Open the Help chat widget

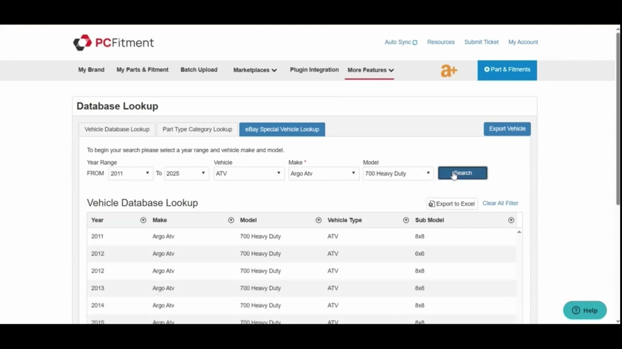point(585,310)
